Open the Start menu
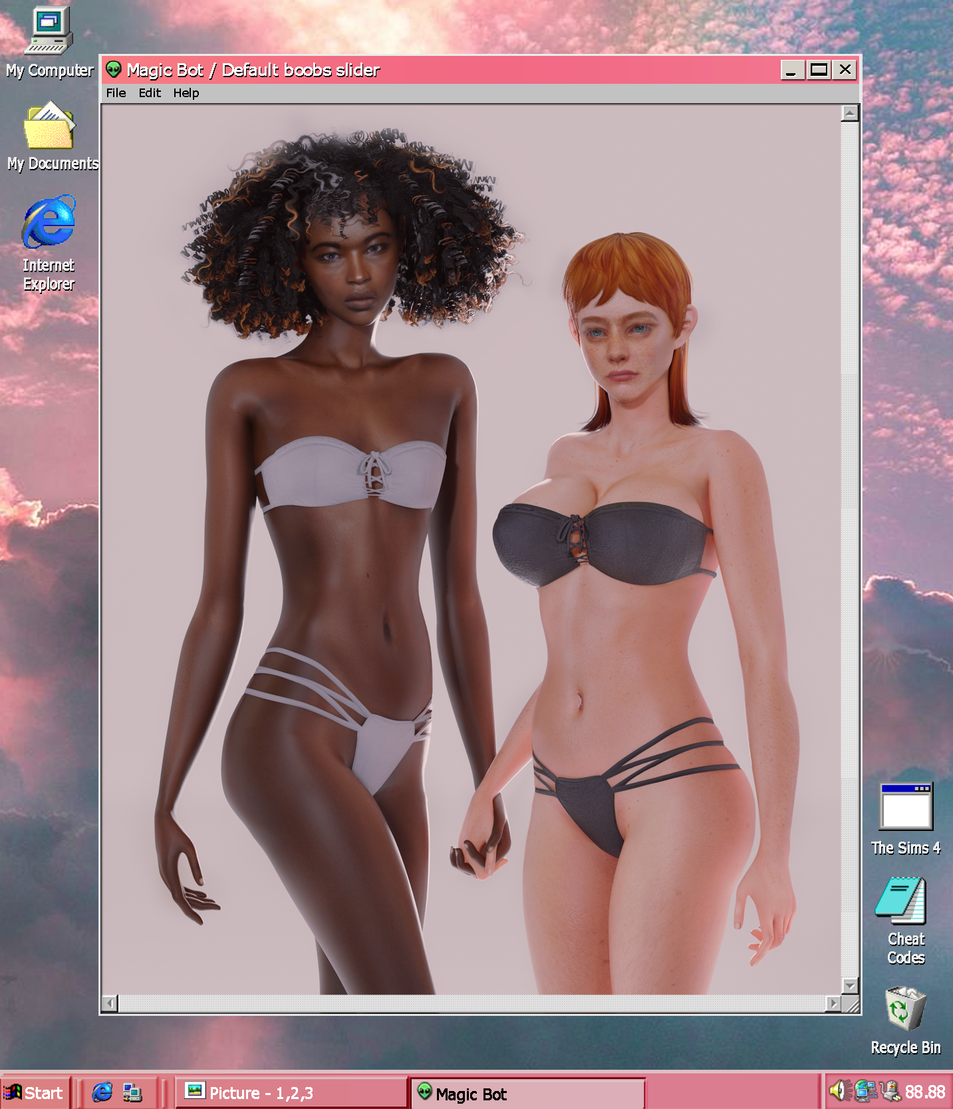 pyautogui.click(x=35, y=1092)
